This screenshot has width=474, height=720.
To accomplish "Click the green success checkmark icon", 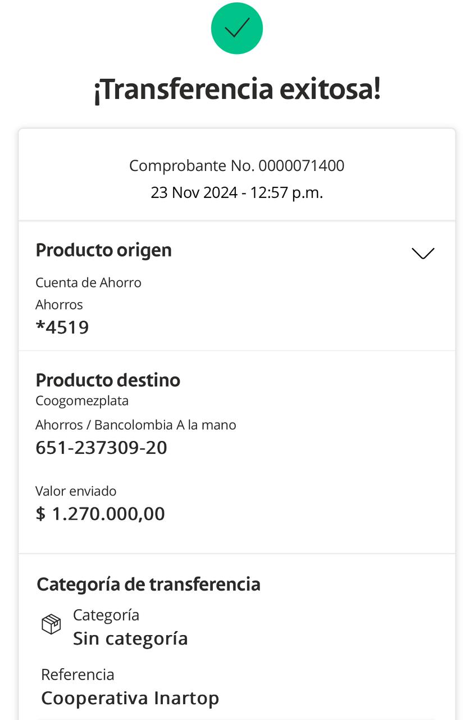I will point(236,28).
